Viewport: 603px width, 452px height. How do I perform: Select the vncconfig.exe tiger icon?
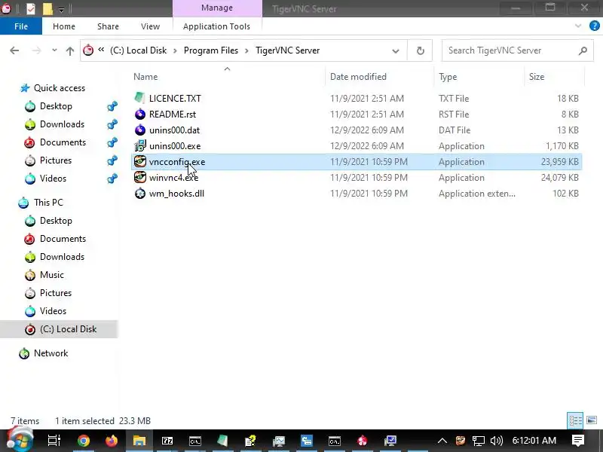click(140, 161)
